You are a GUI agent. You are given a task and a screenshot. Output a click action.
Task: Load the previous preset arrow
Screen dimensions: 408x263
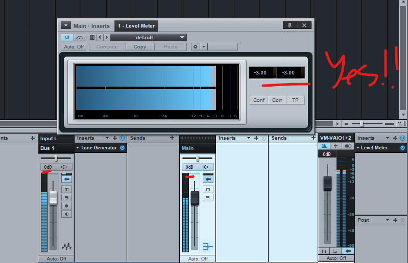coord(100,37)
